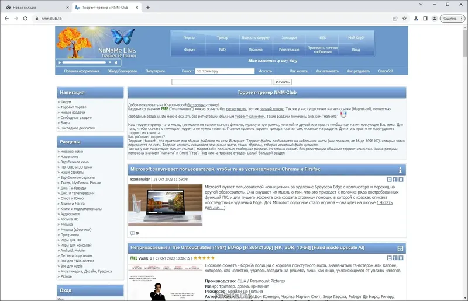Open the audio player dropdown arrow
Viewport: 468px width, 301px height.
(110, 62)
